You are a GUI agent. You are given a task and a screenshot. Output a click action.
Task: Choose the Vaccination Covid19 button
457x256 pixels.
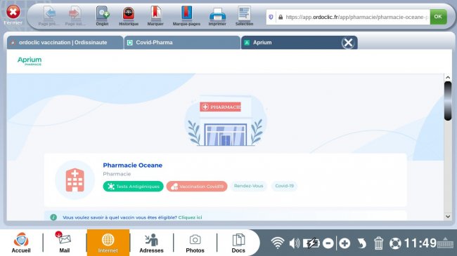click(x=197, y=186)
